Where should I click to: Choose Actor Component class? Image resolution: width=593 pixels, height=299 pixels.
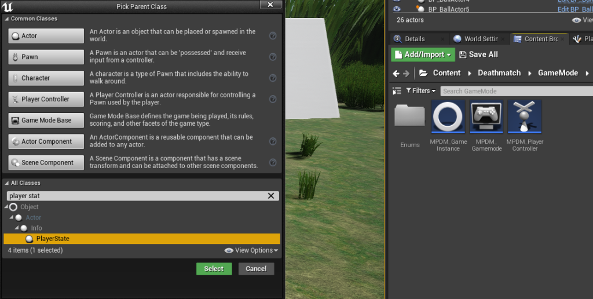pyautogui.click(x=46, y=141)
